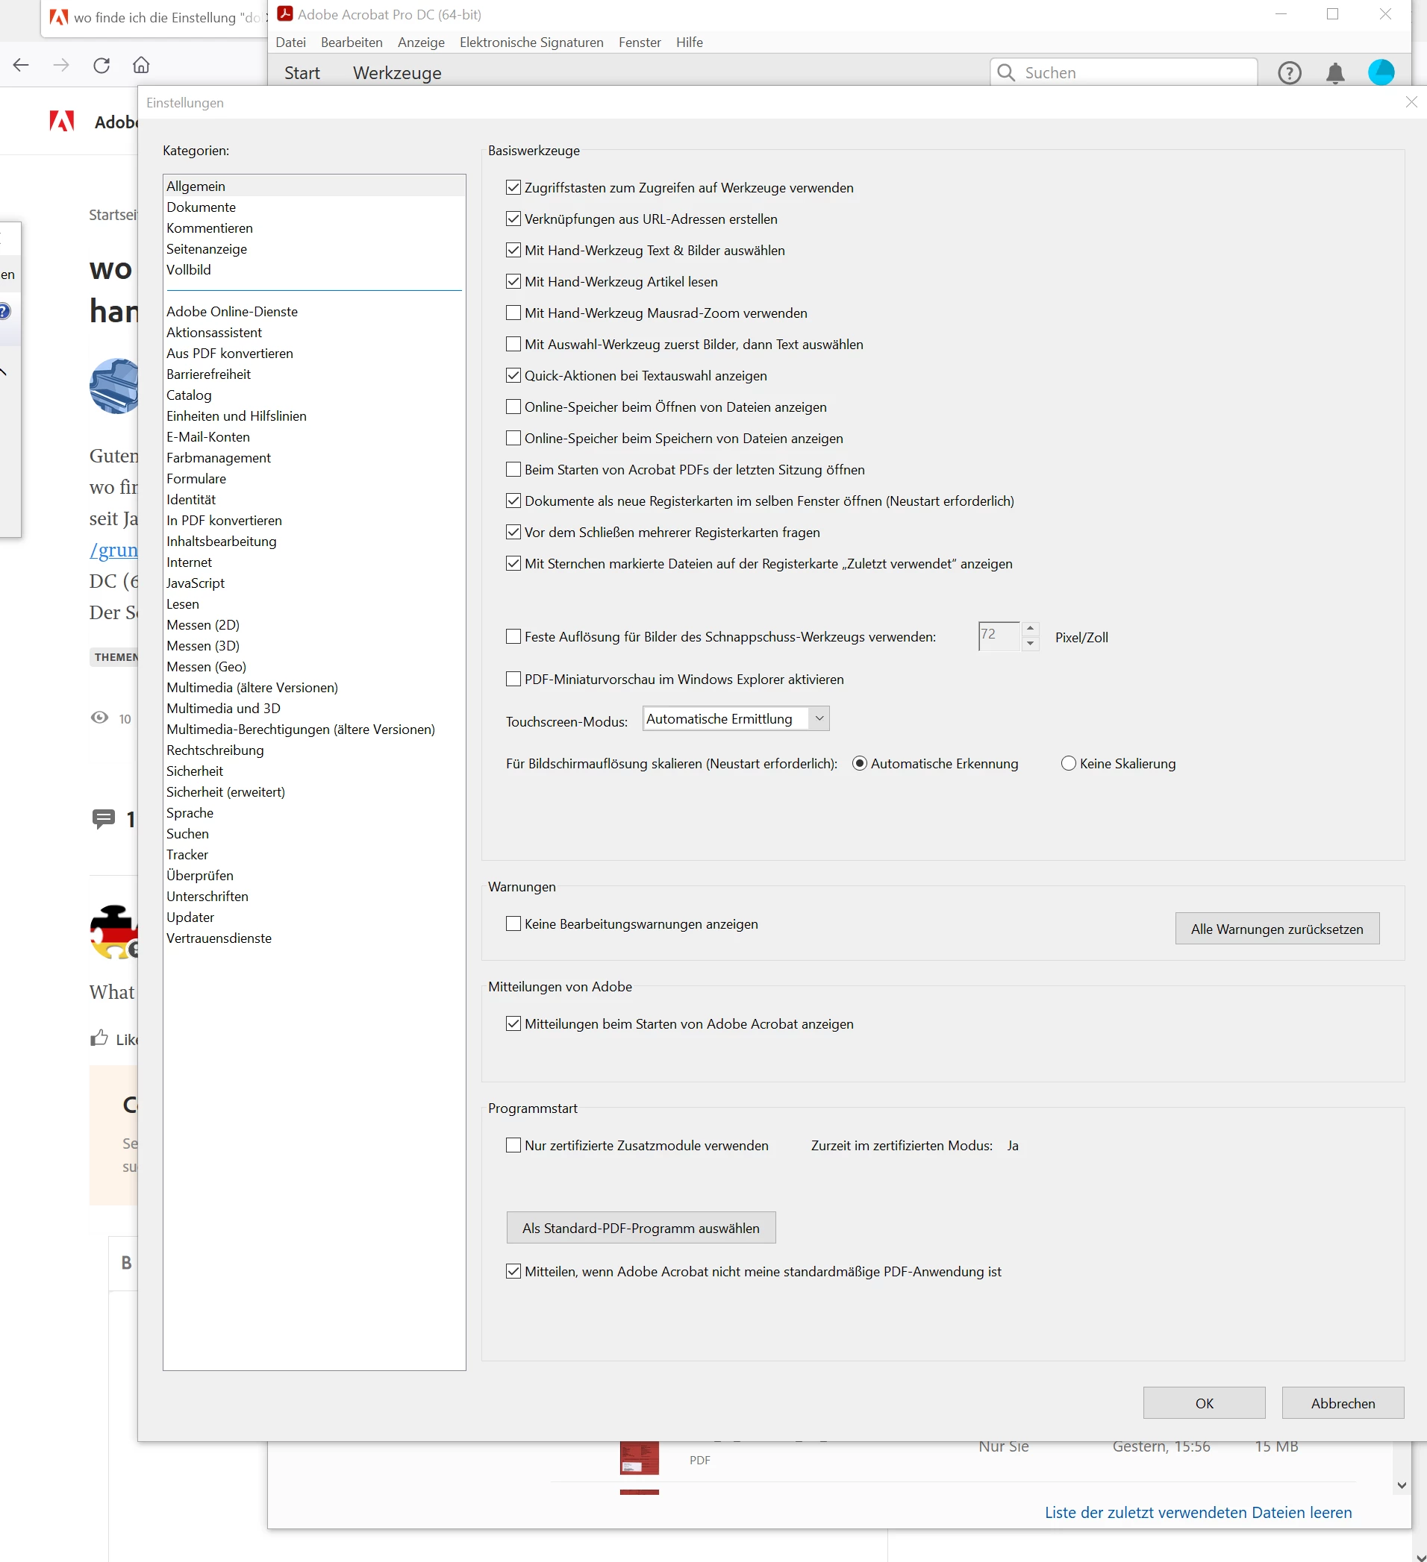This screenshot has height=1562, width=1427.
Task: Click Als Standard-PDF-Programm auswählen button
Action: point(640,1227)
